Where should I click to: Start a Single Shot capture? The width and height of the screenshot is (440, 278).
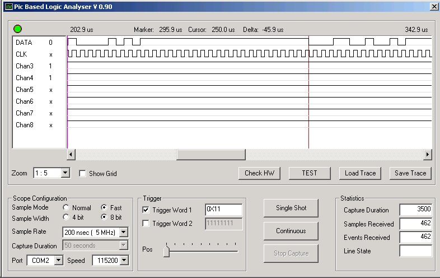(291, 208)
